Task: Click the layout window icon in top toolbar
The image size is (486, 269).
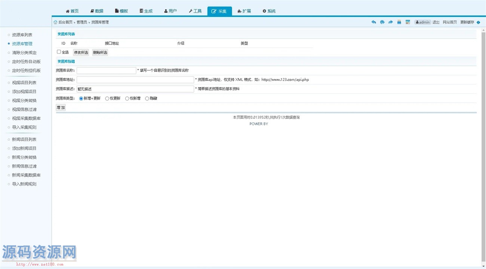Action: (x=408, y=22)
